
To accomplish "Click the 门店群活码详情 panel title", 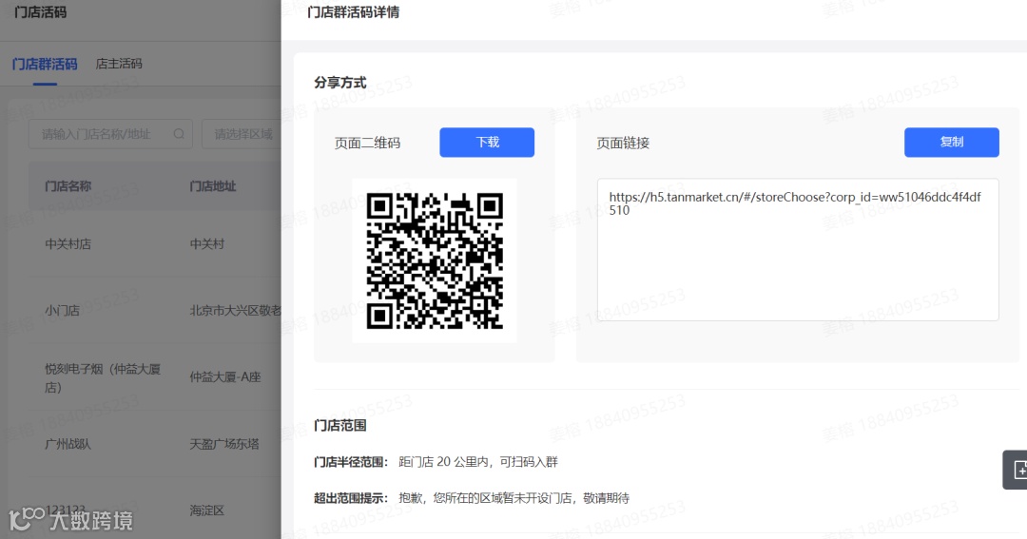I will (354, 11).
